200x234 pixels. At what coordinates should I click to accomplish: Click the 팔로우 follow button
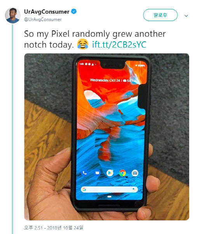click(160, 15)
